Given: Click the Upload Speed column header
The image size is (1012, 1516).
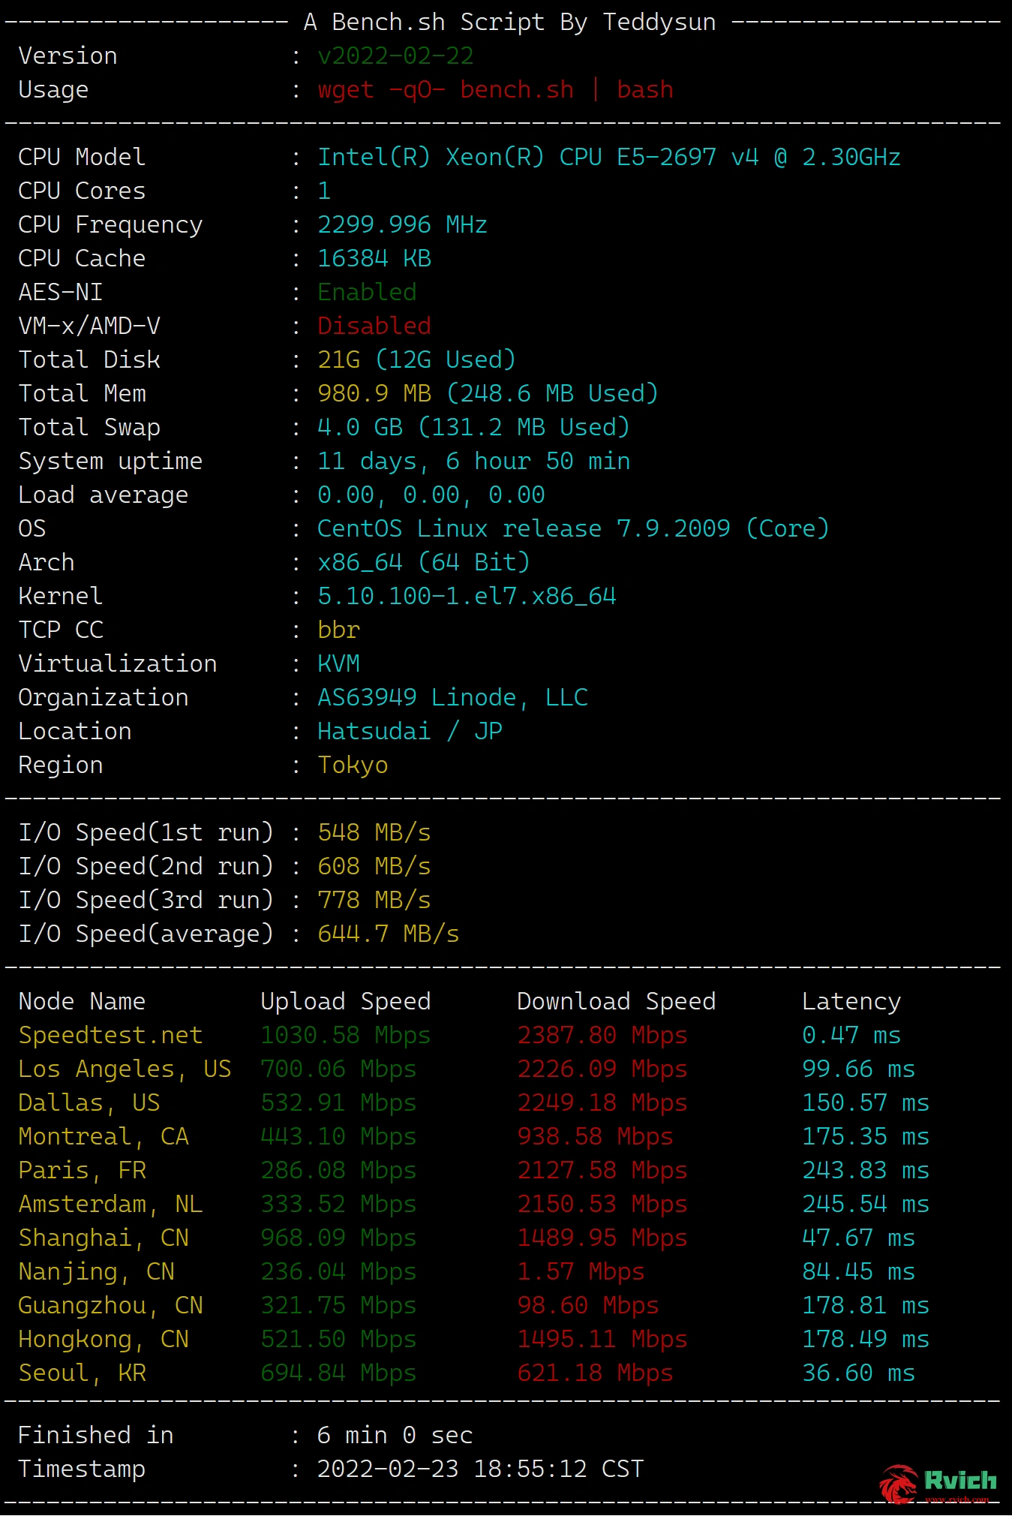Looking at the screenshot, I should pos(346,1001).
